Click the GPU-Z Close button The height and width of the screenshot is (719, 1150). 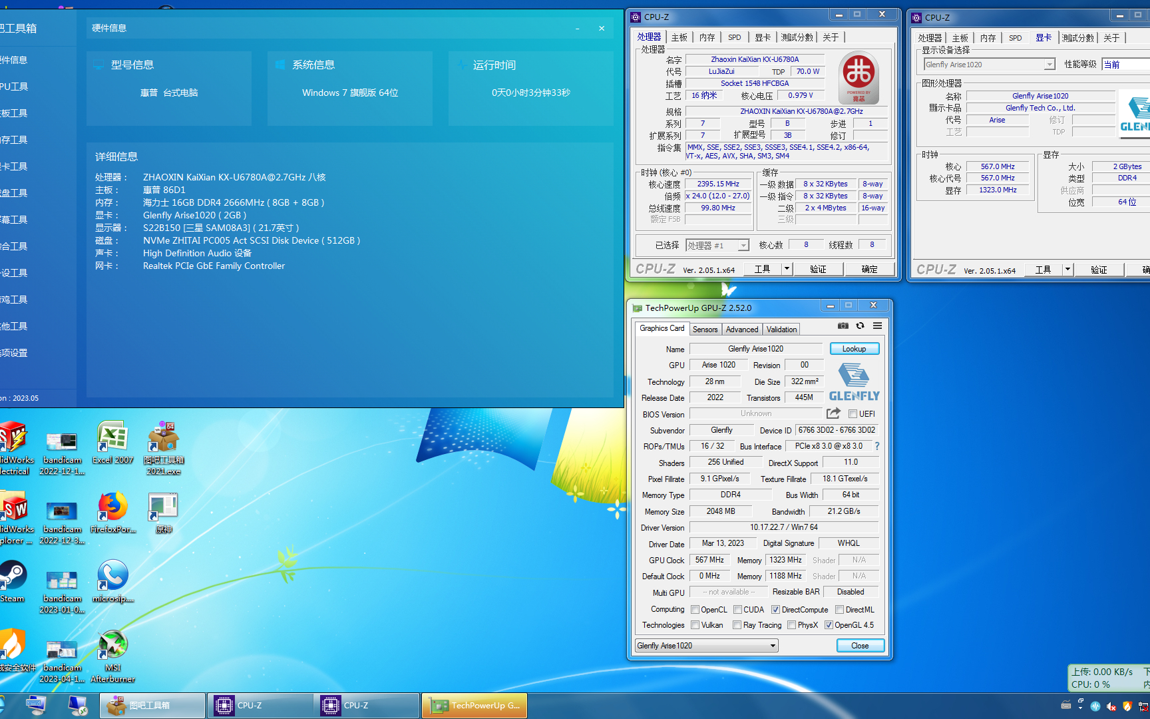tap(860, 646)
